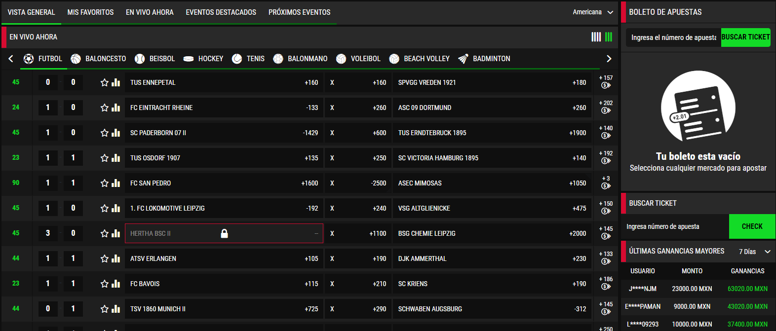This screenshot has height=331, width=776.
Task: Select the Baloncesto basketball icon
Action: [76, 59]
